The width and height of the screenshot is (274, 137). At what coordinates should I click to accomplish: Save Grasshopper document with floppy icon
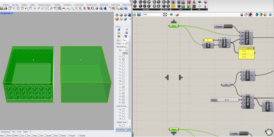click(139, 15)
